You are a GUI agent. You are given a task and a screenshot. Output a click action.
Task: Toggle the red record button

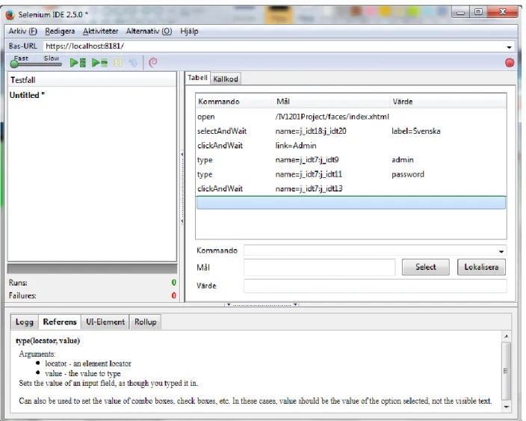click(x=510, y=63)
